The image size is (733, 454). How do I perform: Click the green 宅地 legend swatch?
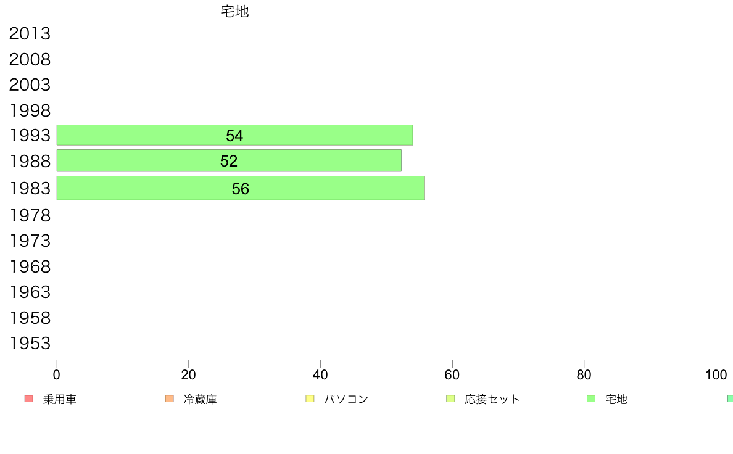(x=591, y=398)
